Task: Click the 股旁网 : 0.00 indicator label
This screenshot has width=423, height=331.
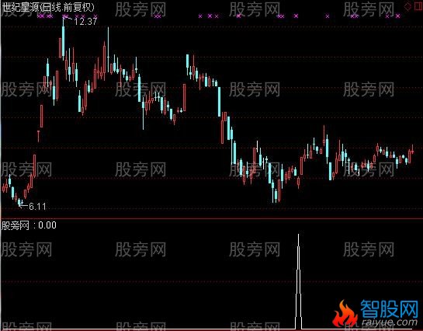Action: pyautogui.click(x=29, y=225)
